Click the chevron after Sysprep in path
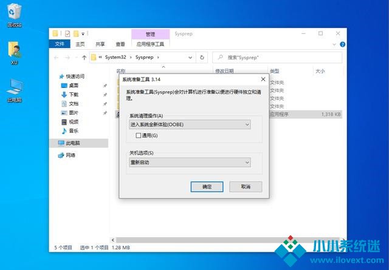Viewport: 389px width, 270px height. tap(158, 58)
